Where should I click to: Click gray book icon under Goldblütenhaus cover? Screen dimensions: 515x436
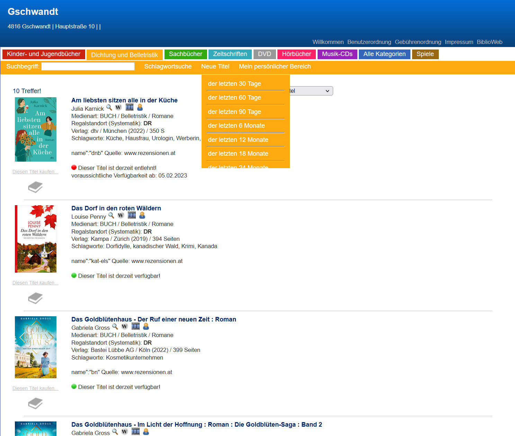click(x=35, y=403)
